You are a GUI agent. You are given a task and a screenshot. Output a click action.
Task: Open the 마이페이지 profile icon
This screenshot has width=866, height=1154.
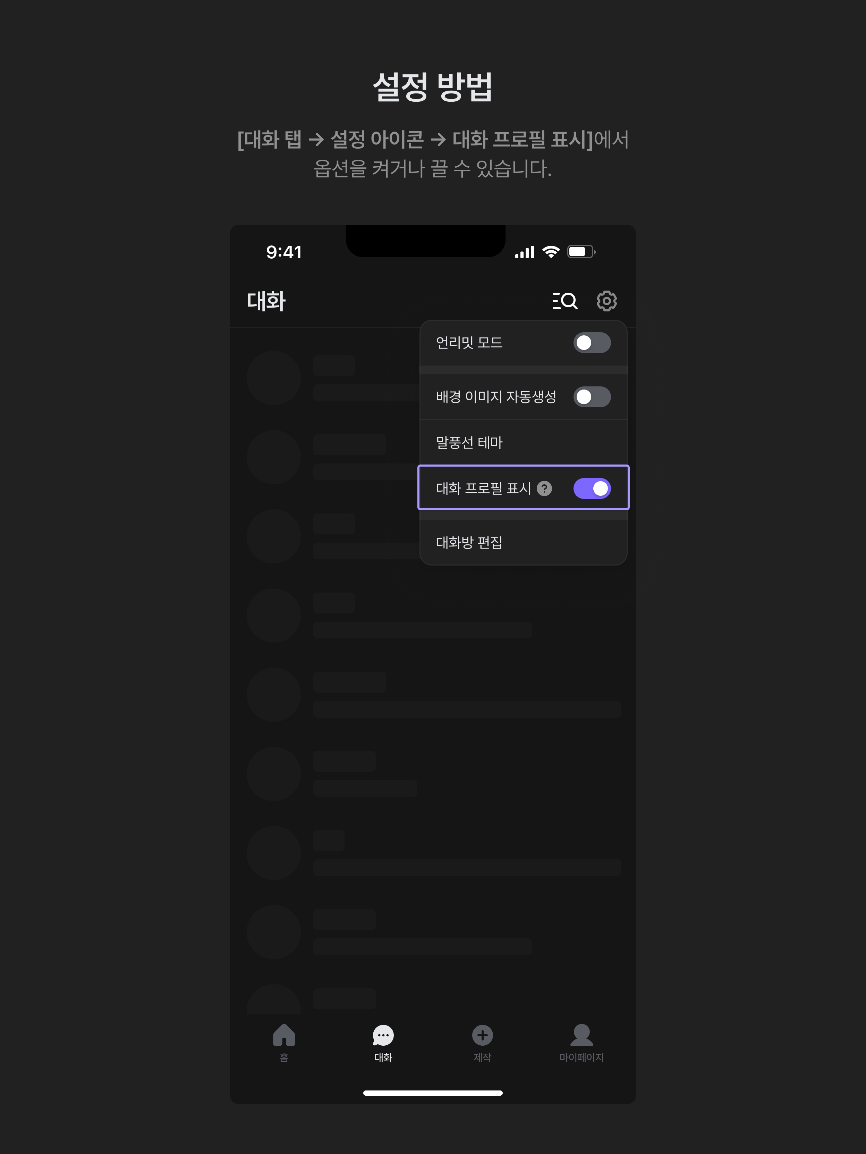click(582, 1035)
